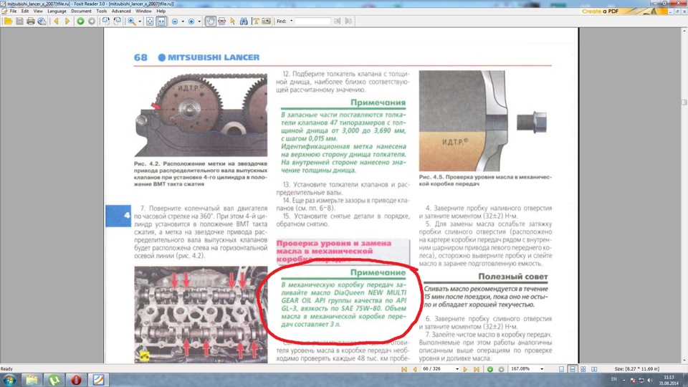Click the green Previous View button in top toolbar
Viewport: 688px width, 387px height.
[x=80, y=21]
